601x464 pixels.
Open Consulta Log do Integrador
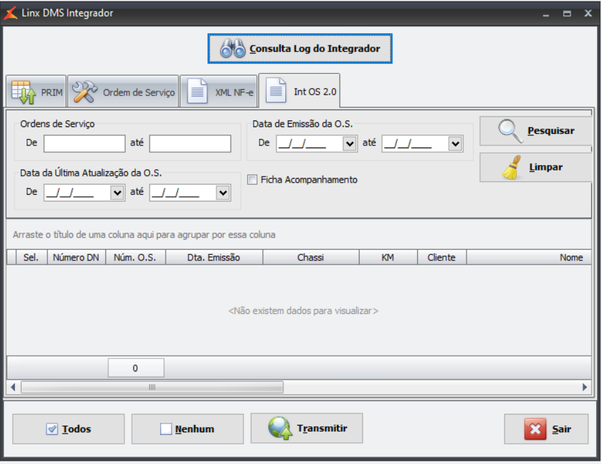(x=299, y=49)
